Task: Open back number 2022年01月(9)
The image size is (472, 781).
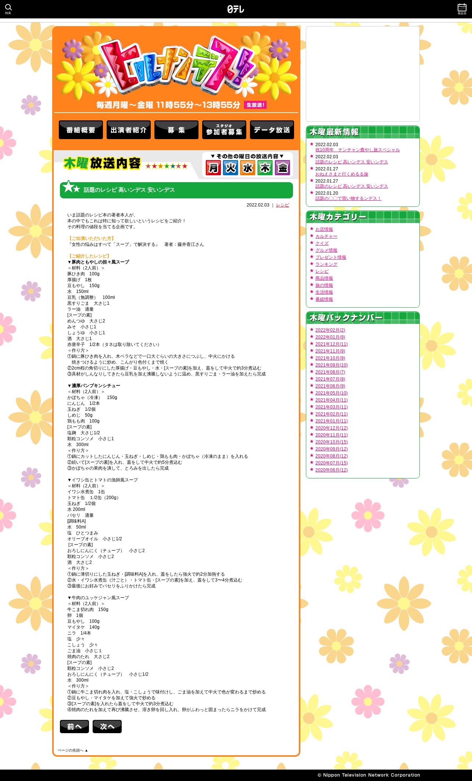Action: tap(330, 337)
